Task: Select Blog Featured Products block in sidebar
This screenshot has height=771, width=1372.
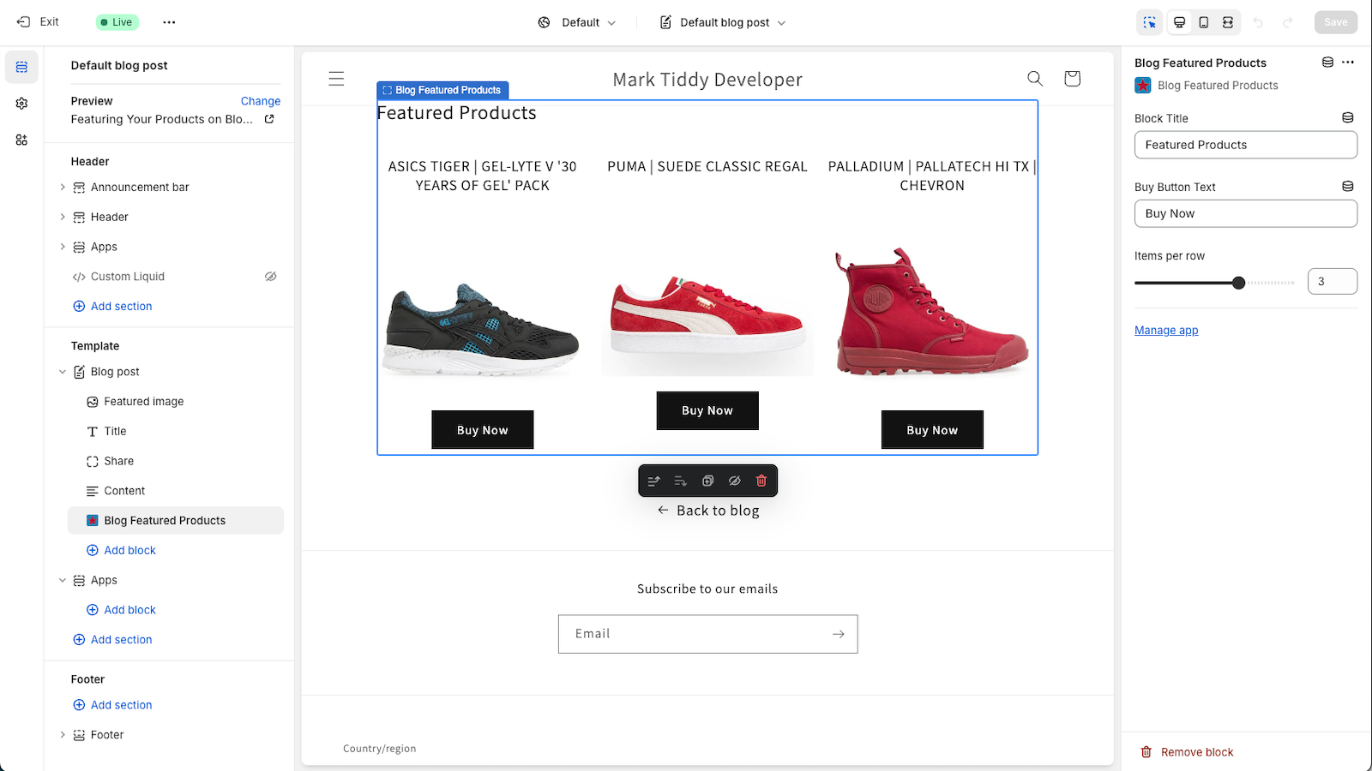Action: (x=176, y=521)
